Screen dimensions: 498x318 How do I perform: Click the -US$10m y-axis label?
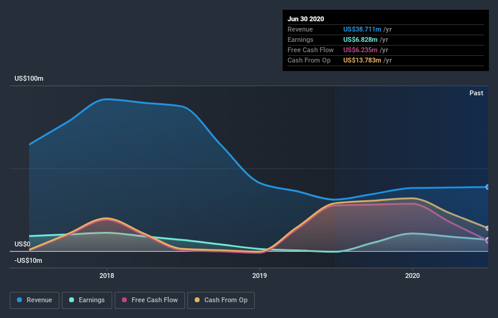pyautogui.click(x=29, y=260)
